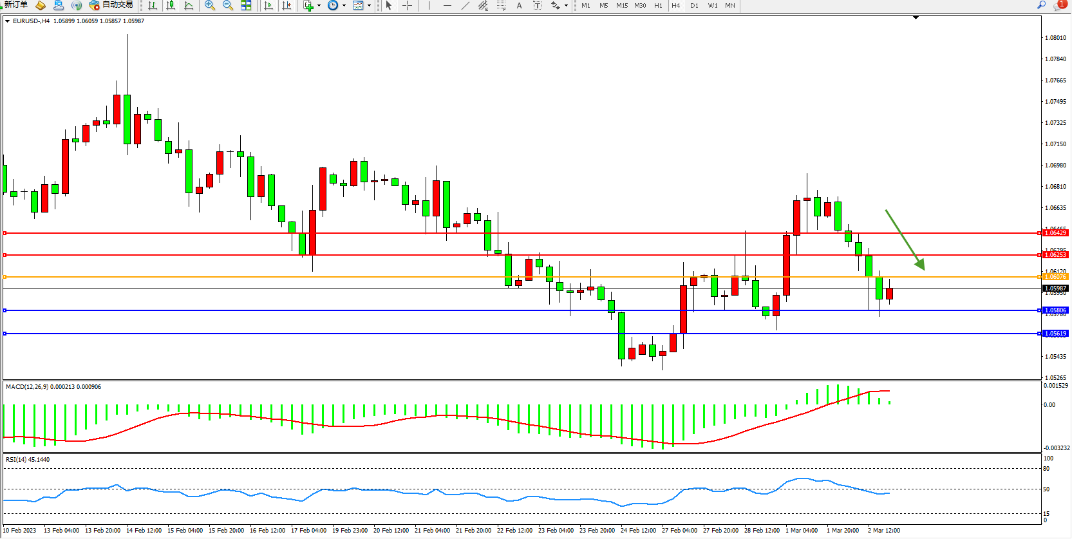Select the crosshair cursor tool
The height and width of the screenshot is (539, 1072).
[407, 5]
